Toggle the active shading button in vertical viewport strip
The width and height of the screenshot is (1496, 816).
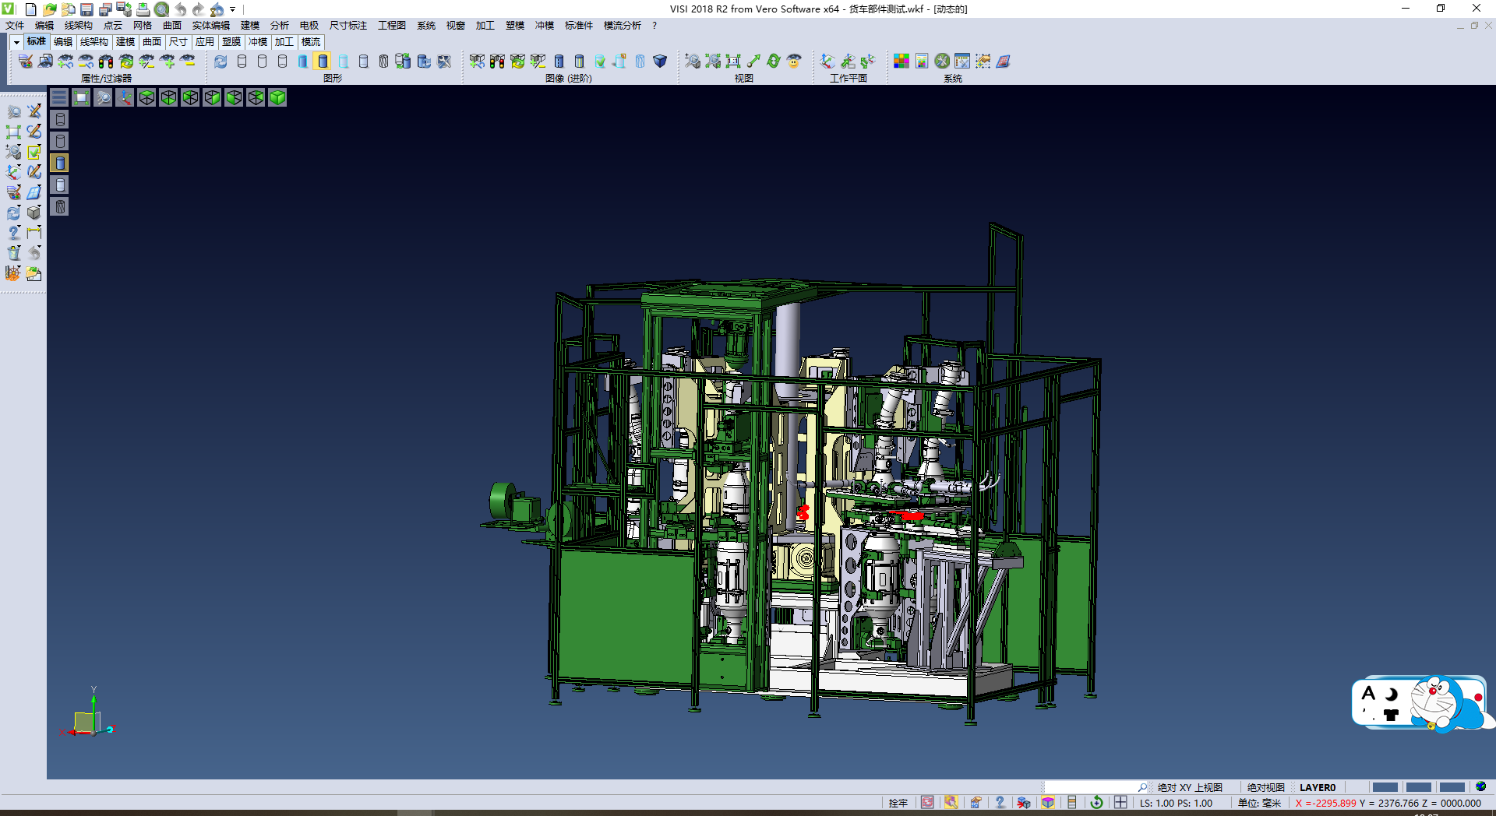[60, 163]
